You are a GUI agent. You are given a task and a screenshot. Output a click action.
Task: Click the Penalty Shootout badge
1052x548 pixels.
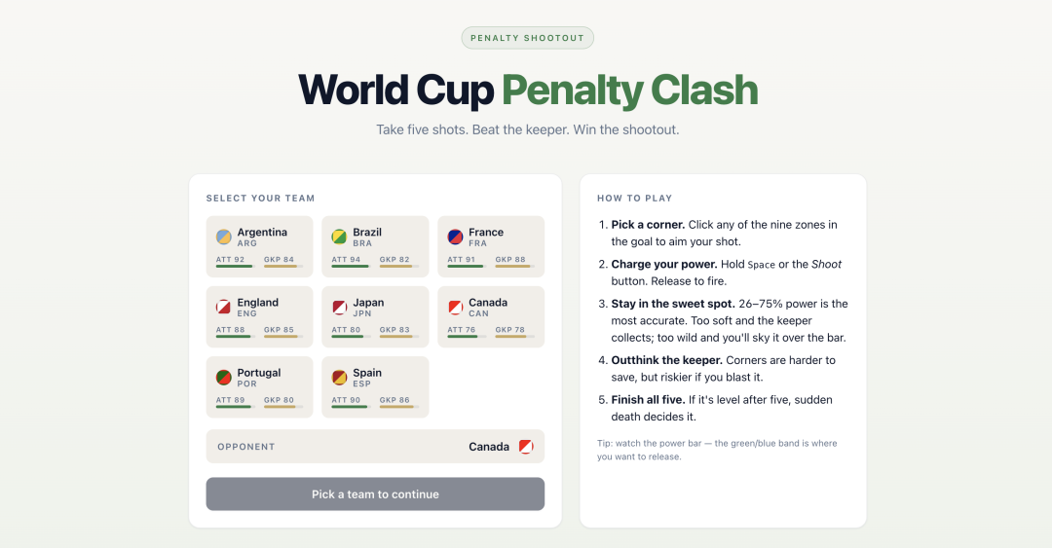(x=527, y=38)
